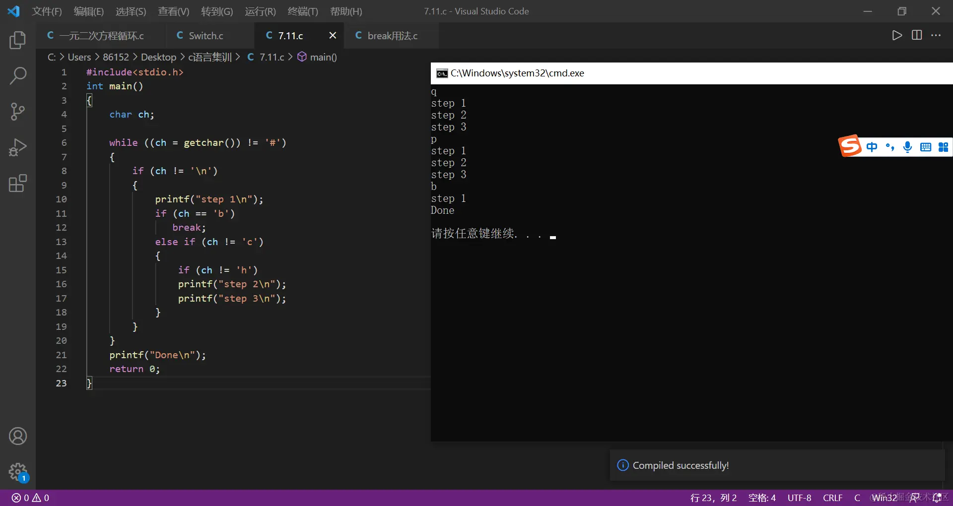Expand the Users breadcrumb segment
The height and width of the screenshot is (506, 953).
(x=79, y=57)
